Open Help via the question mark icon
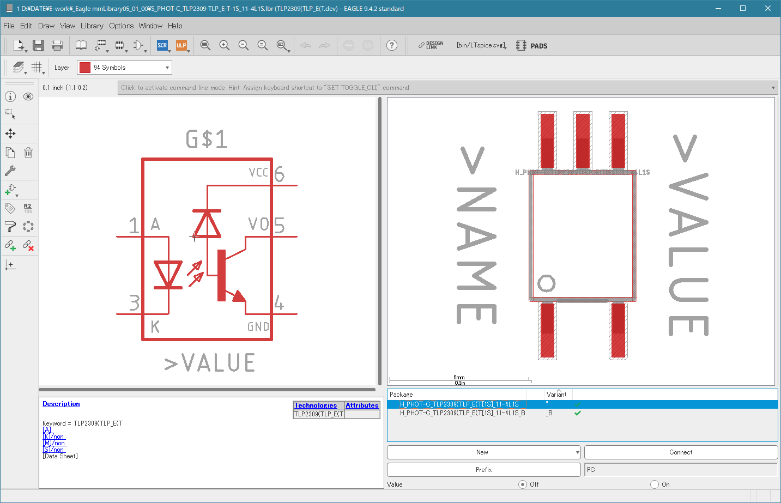Image resolution: width=781 pixels, height=503 pixels. click(x=392, y=45)
